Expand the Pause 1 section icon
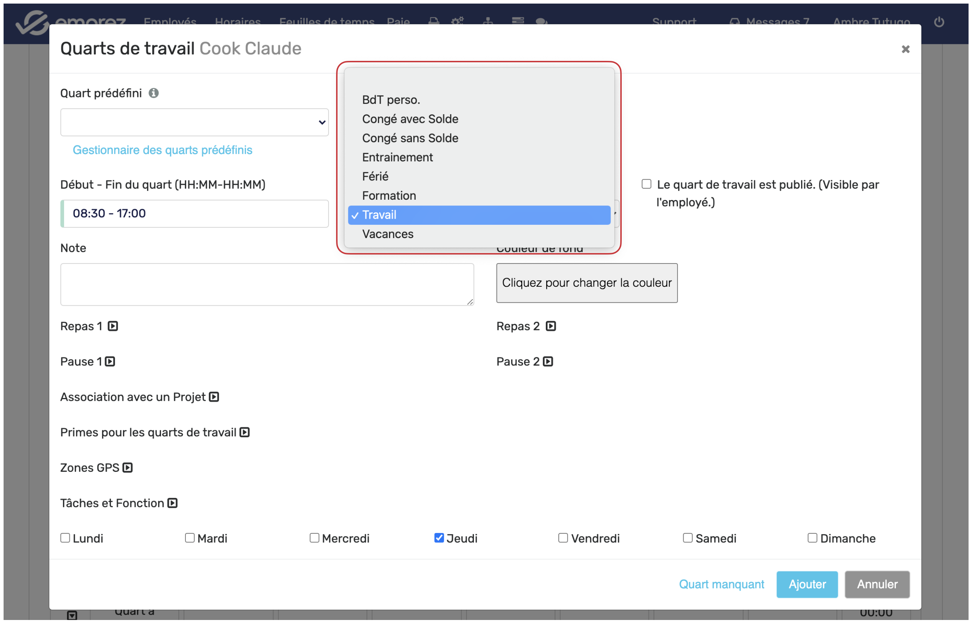The height and width of the screenshot is (625, 975). [x=110, y=362]
